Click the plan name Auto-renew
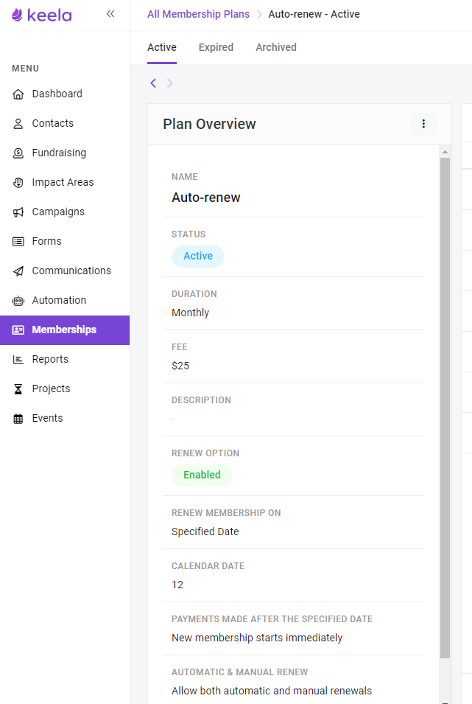Screen dimensions: 472x704 pos(206,198)
